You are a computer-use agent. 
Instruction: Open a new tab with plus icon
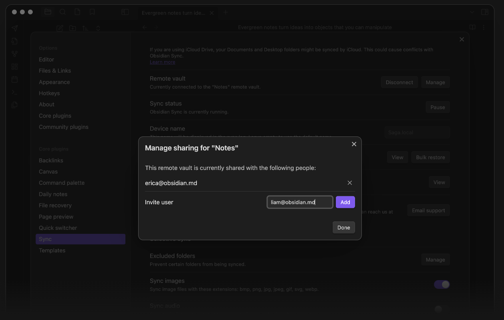click(226, 12)
